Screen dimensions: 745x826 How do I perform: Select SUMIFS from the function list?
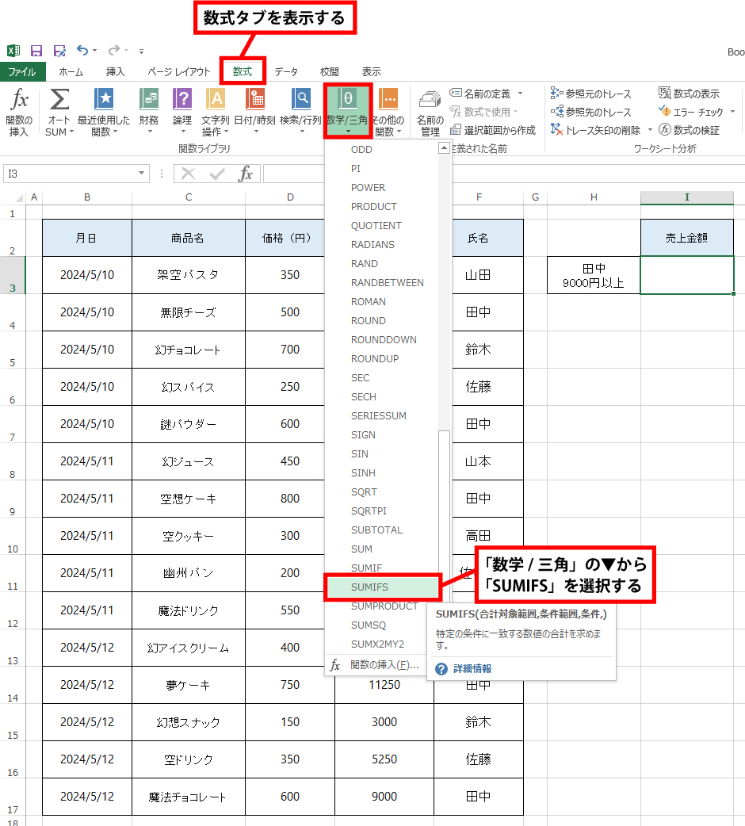382,587
